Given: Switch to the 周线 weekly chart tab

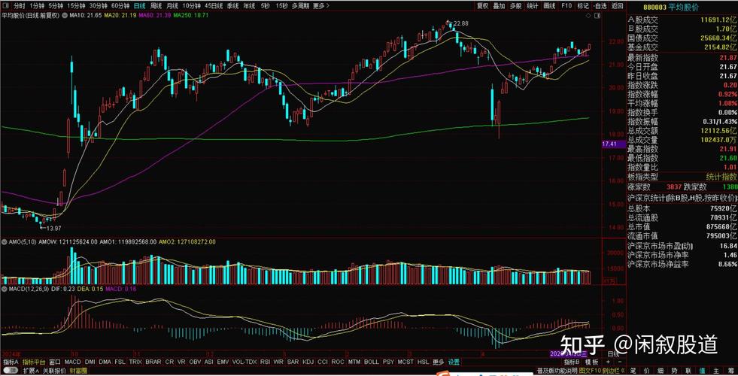Looking at the screenshot, I should point(156,5).
